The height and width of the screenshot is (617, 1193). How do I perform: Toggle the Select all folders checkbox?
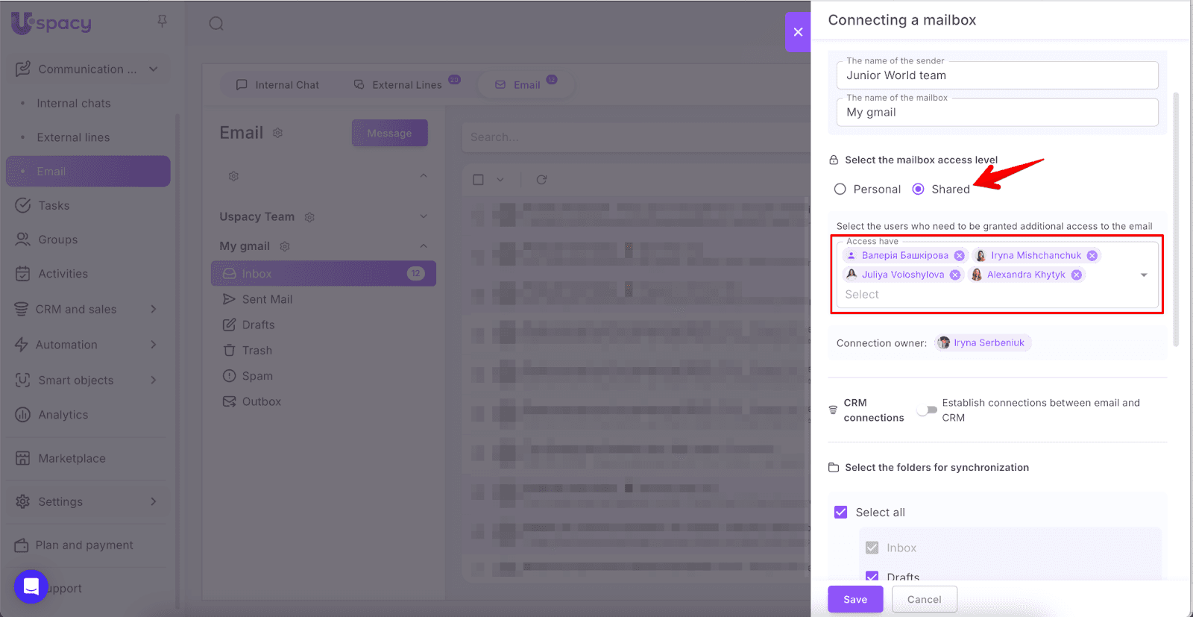tap(841, 513)
